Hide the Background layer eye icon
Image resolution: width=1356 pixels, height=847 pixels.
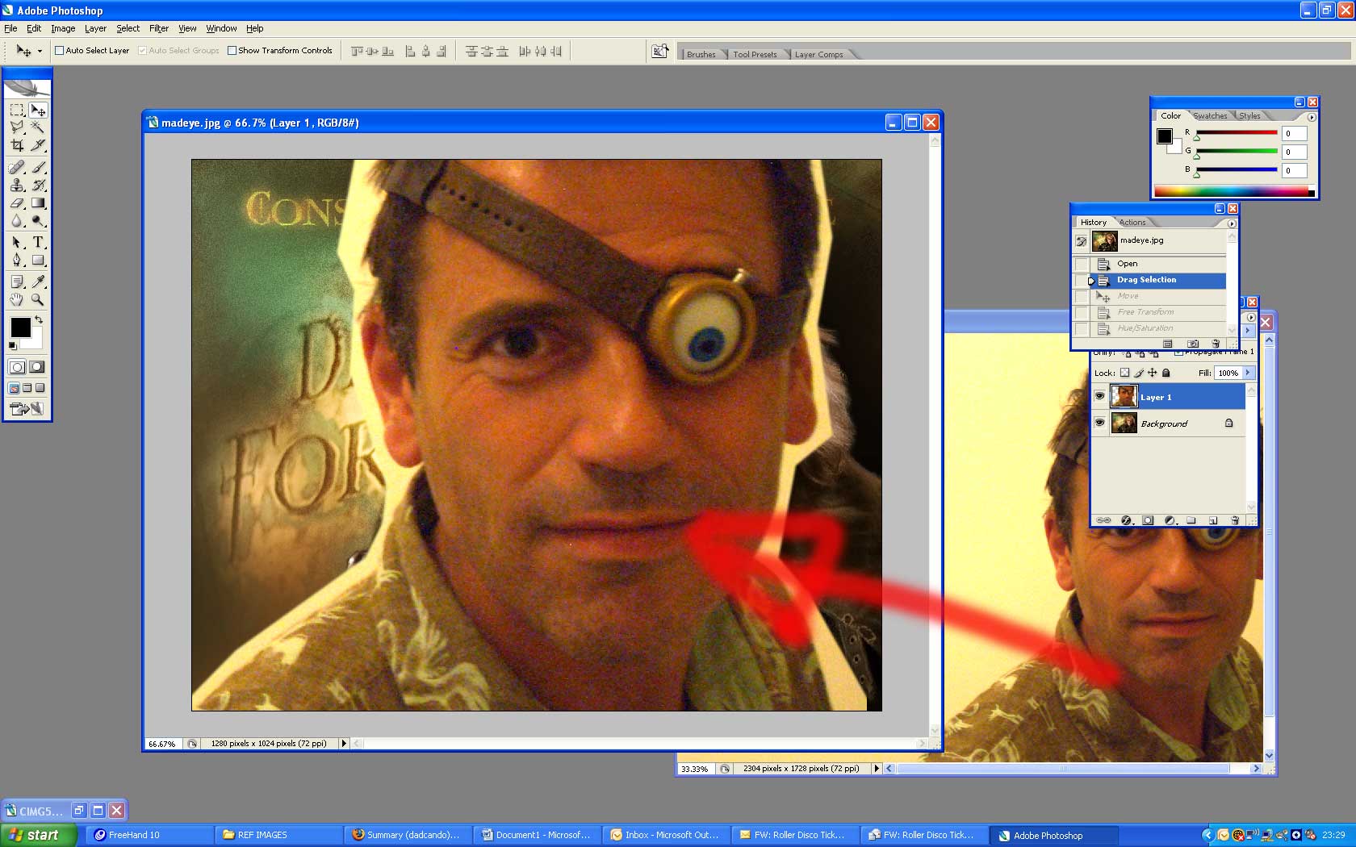click(1099, 423)
